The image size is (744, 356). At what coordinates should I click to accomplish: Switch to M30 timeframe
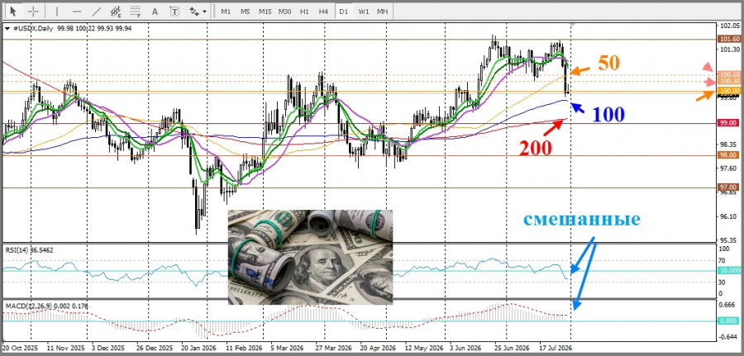pyautogui.click(x=284, y=12)
